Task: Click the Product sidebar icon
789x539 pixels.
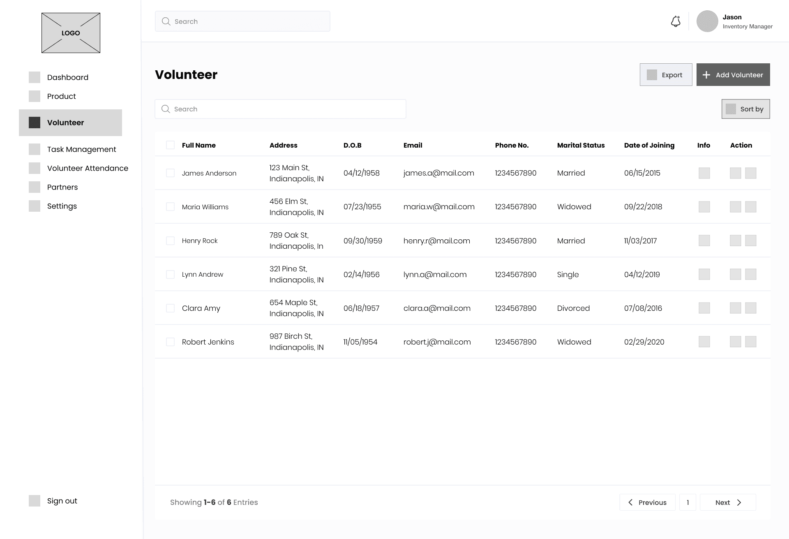Action: [x=35, y=96]
